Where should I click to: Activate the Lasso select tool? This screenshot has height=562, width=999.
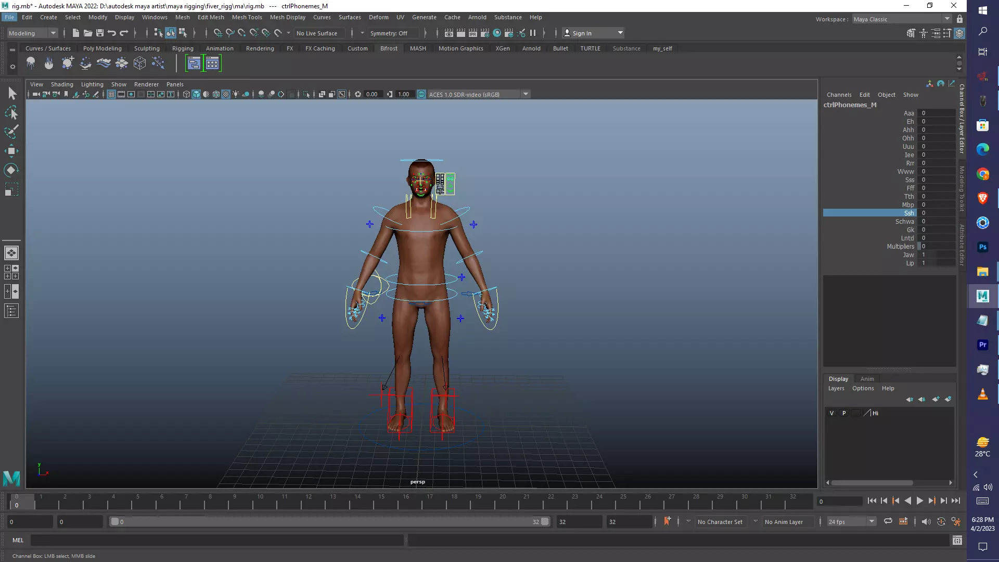(x=11, y=113)
